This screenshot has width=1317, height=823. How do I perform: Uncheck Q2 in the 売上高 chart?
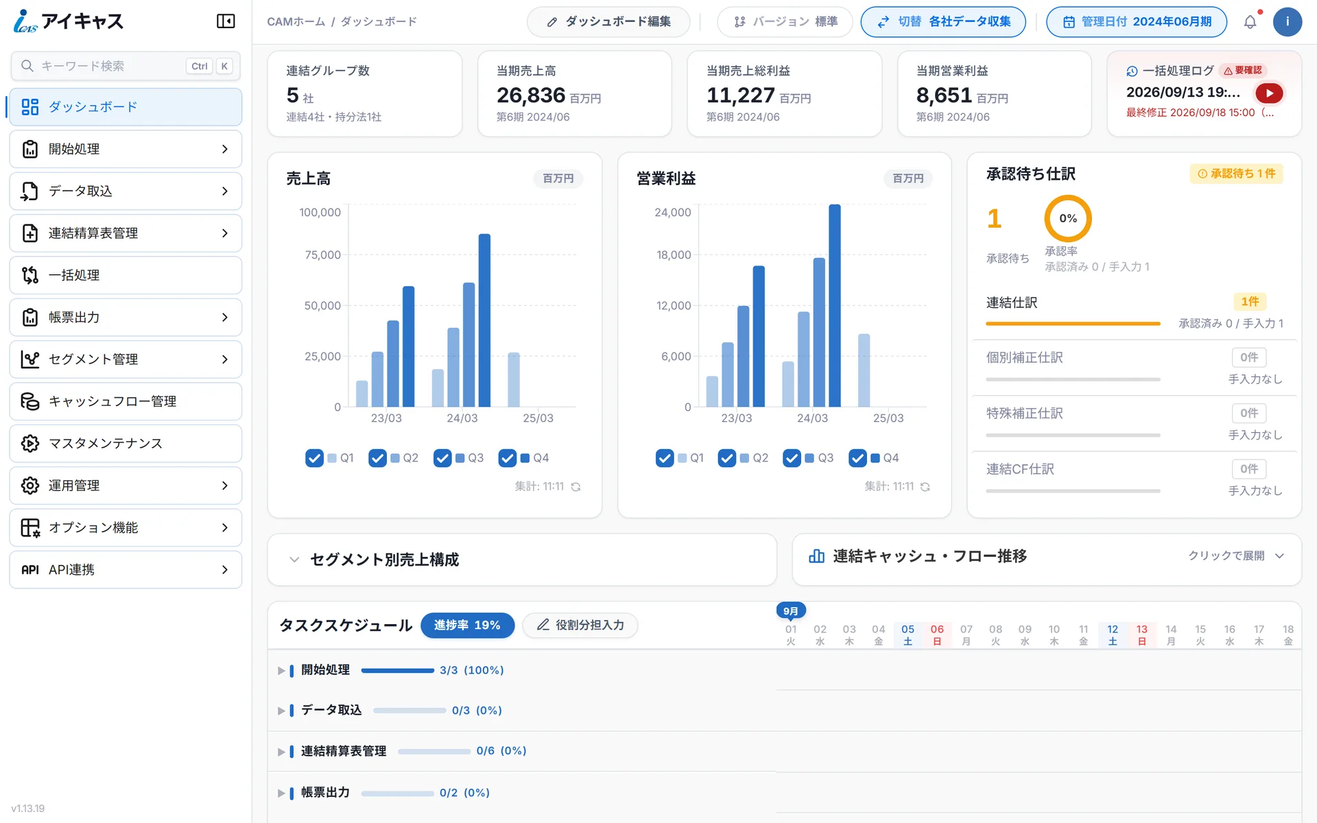click(377, 458)
